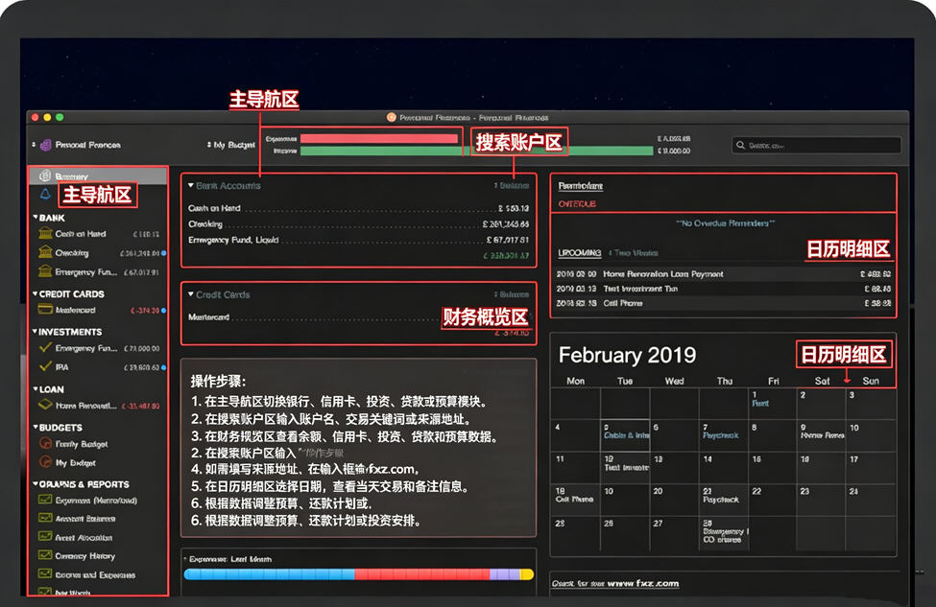Select the Cash on Hand bank icon in sidebar
936x607 pixels.
45,233
